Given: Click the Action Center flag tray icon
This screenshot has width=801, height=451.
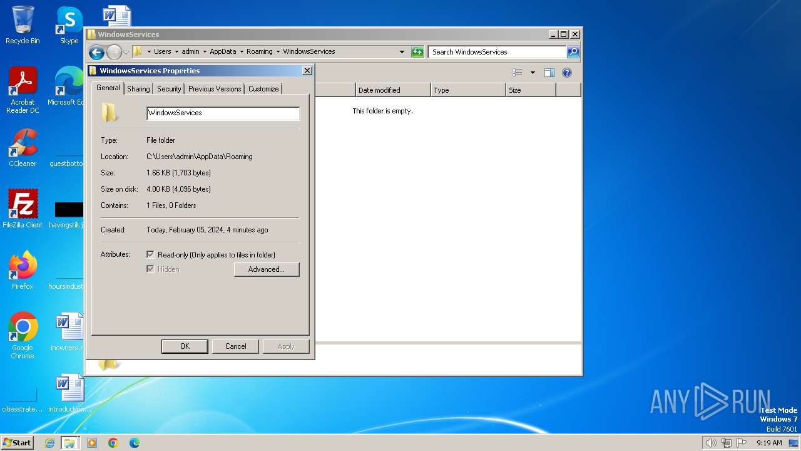Looking at the screenshot, I should click(x=742, y=443).
